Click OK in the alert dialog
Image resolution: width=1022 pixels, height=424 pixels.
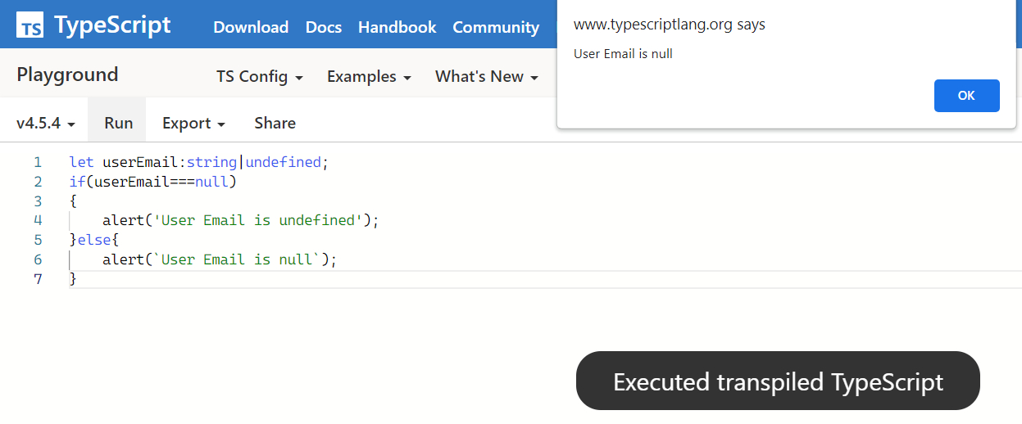[966, 96]
